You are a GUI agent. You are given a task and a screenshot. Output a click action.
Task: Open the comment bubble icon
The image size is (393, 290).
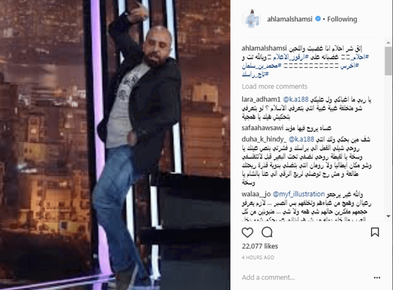point(267,232)
